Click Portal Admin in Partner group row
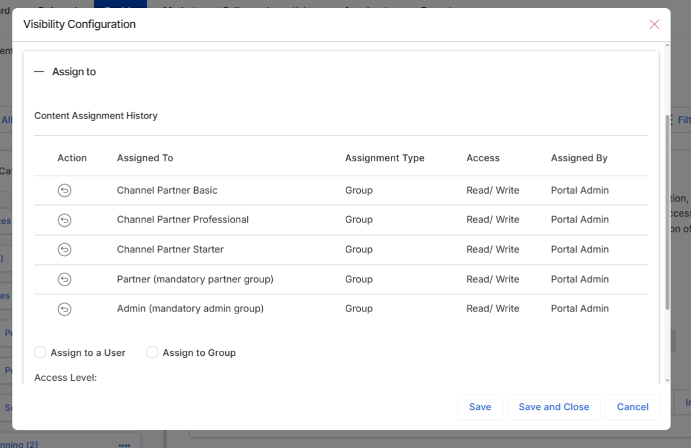 coord(579,279)
